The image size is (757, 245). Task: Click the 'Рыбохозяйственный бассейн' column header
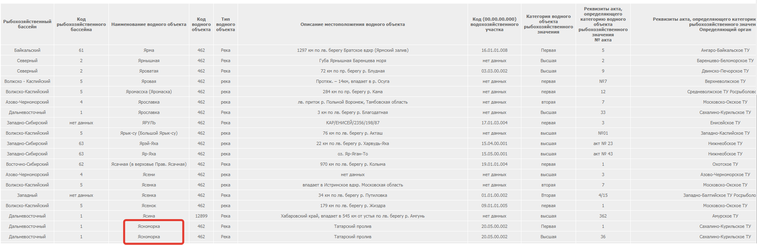[27, 24]
